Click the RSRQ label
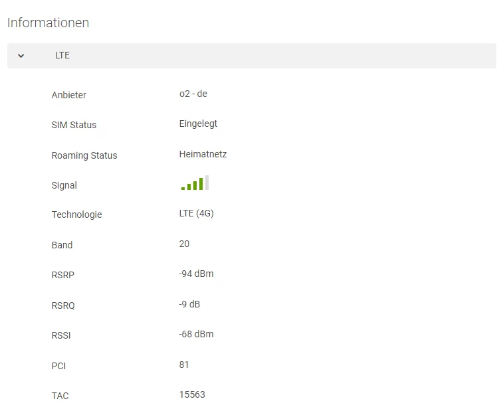 coord(63,305)
